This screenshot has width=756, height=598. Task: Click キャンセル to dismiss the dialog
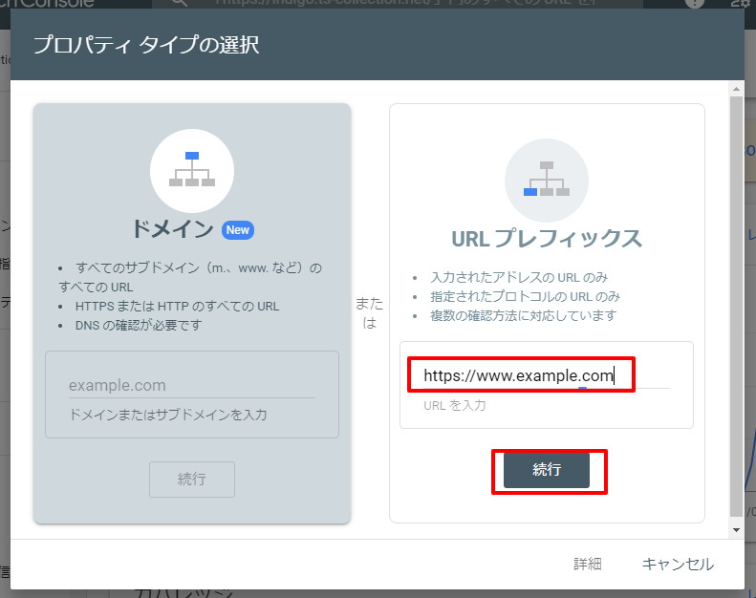(677, 565)
